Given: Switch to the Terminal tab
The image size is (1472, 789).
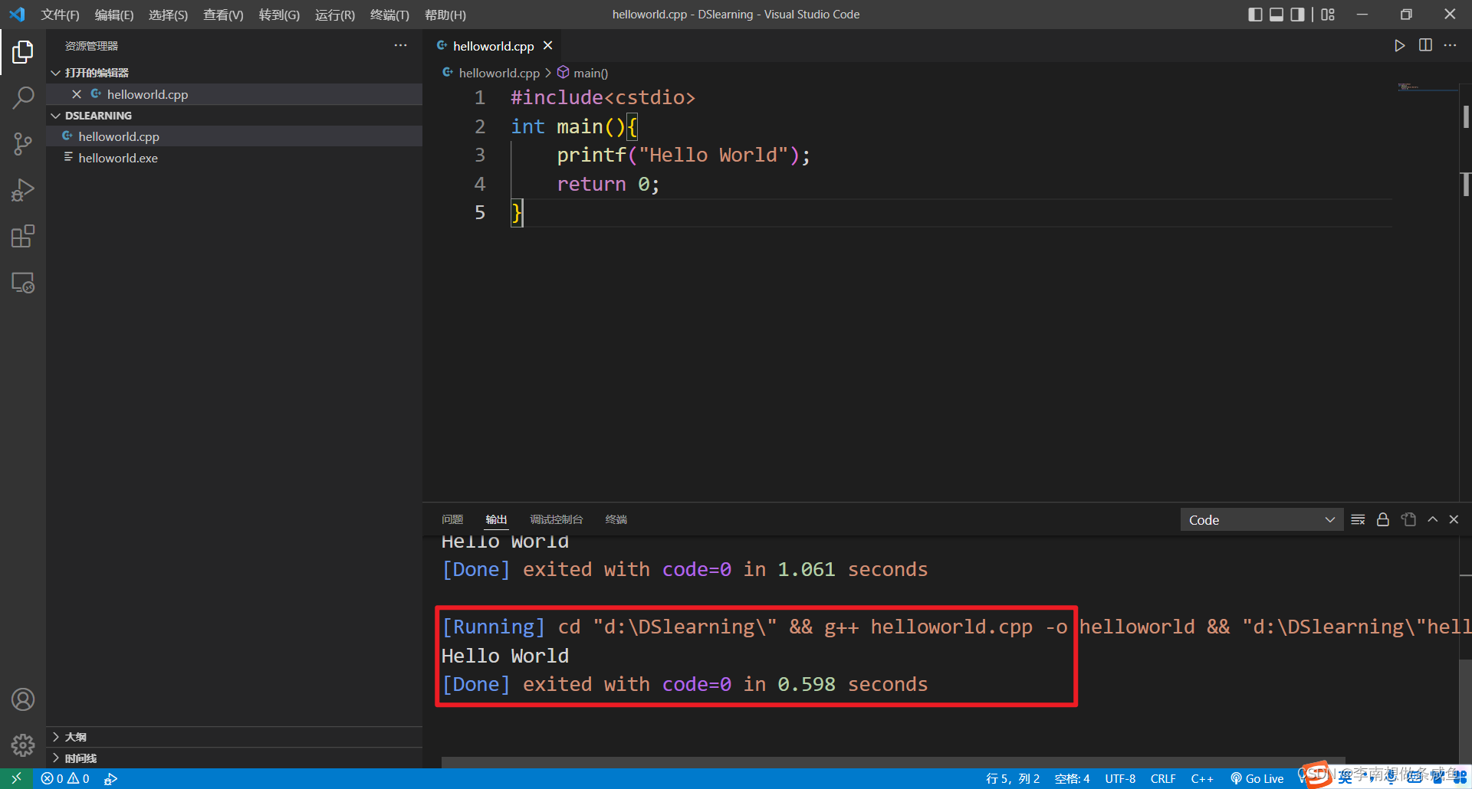Looking at the screenshot, I should click(x=616, y=519).
